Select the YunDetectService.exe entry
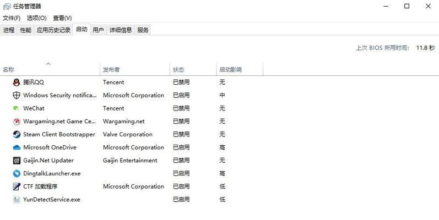This screenshot has width=439, height=220. pos(52,200)
